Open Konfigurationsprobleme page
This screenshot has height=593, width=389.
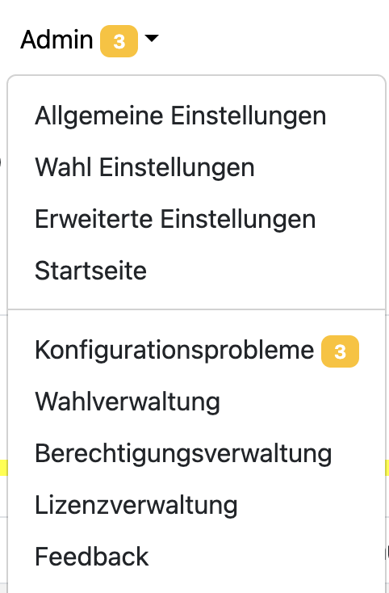coord(196,350)
